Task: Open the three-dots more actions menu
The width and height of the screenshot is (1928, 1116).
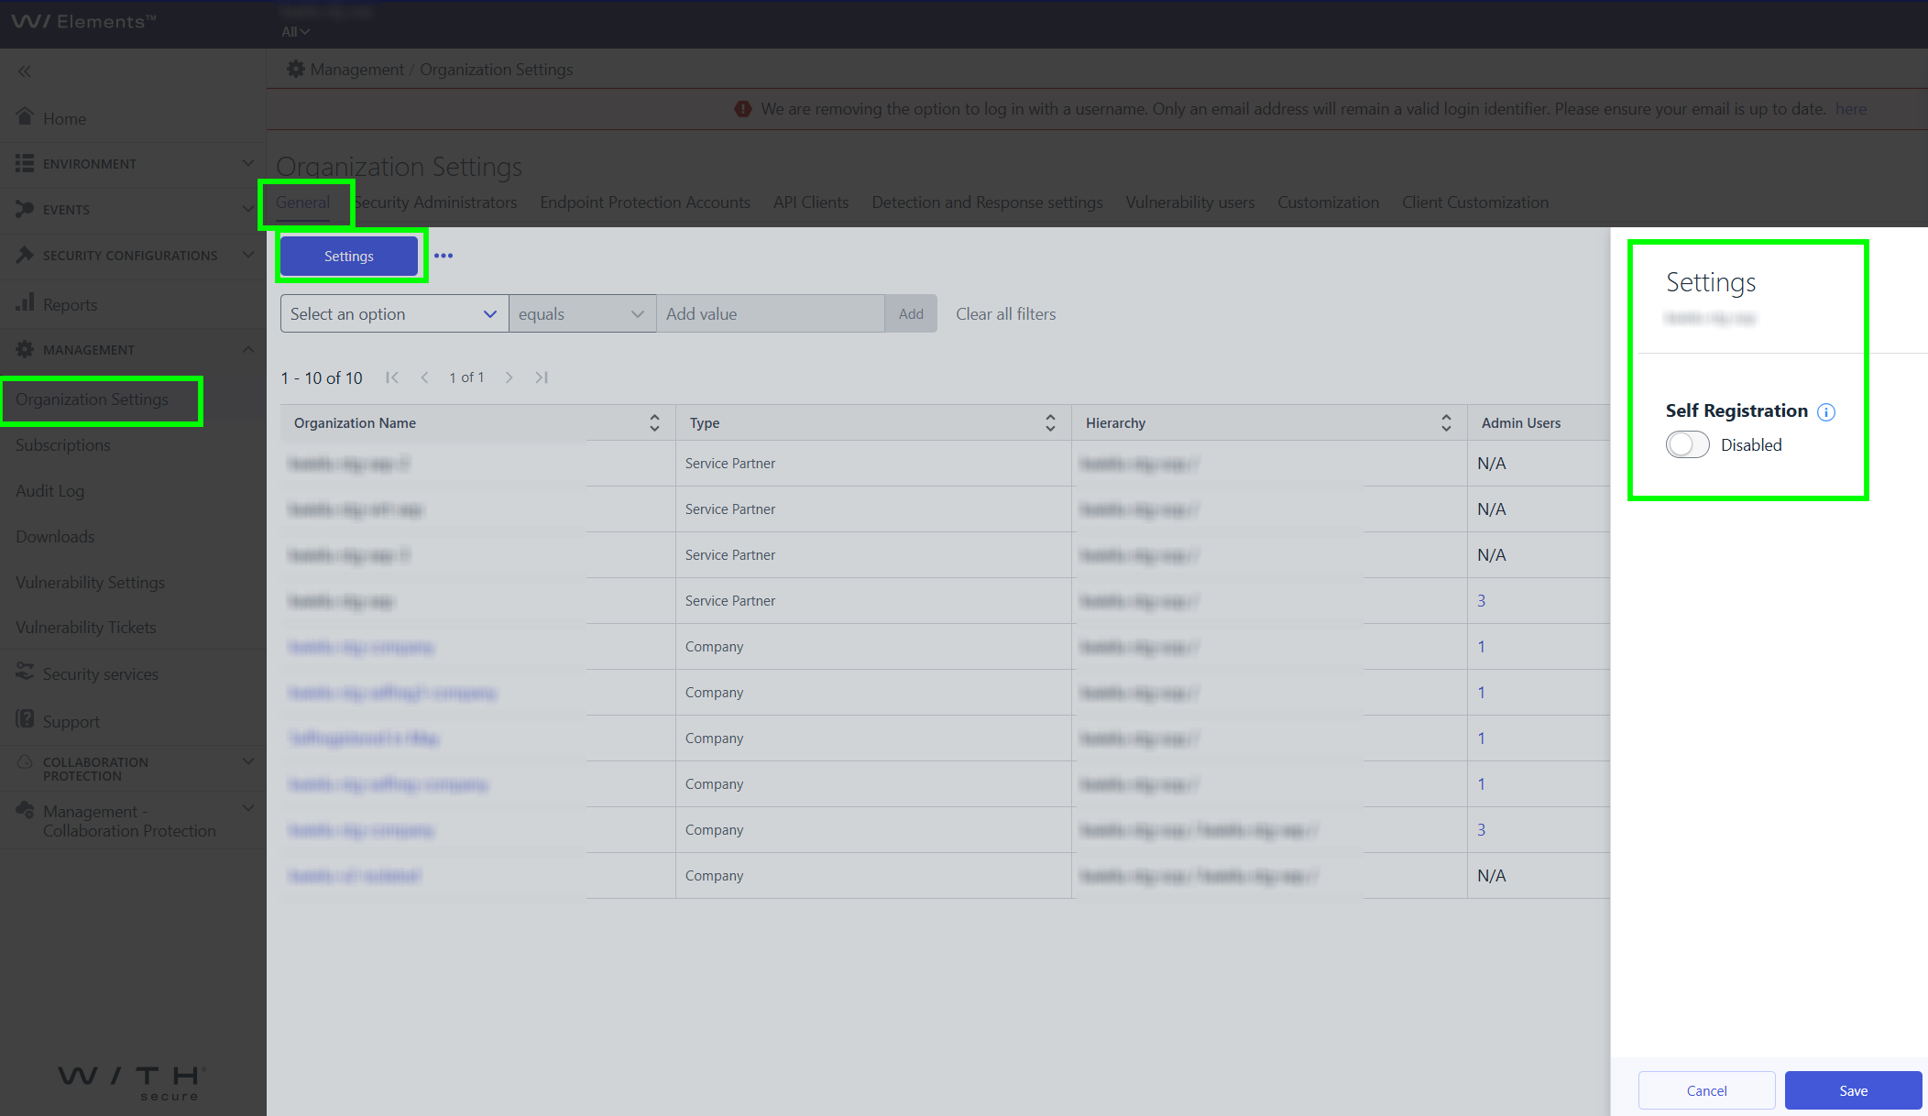Action: coord(444,256)
